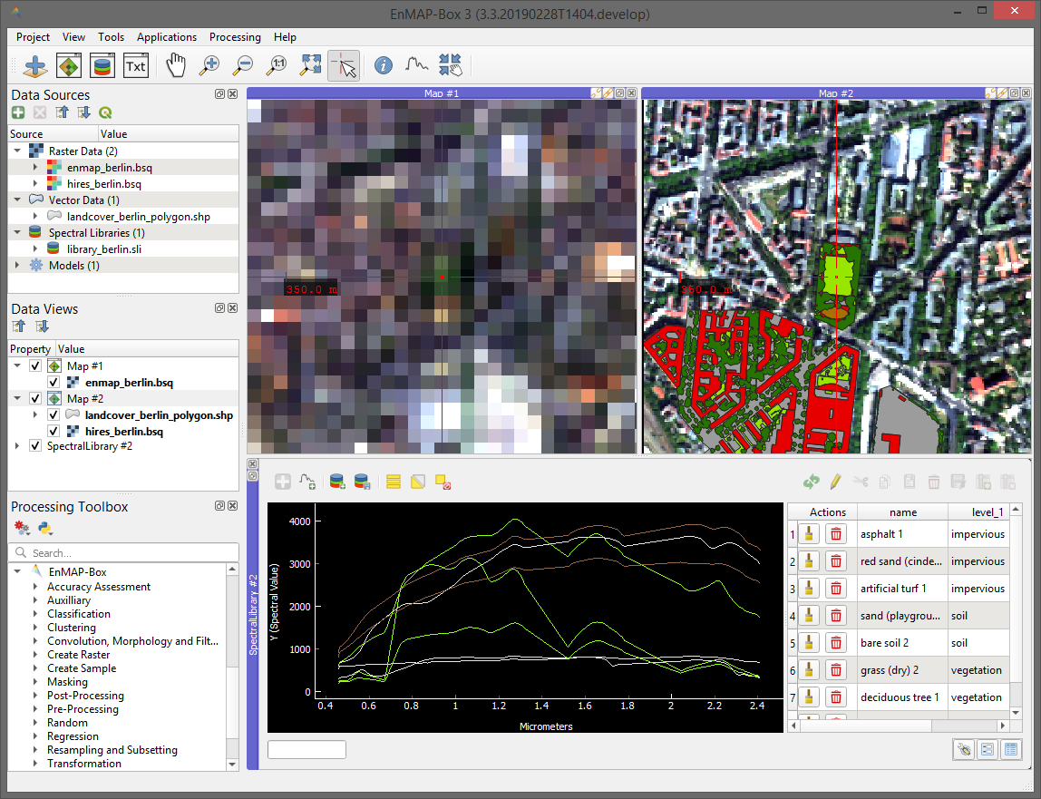
Task: Open the Applications menu
Action: (x=166, y=37)
